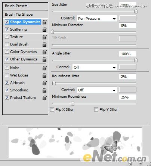Select the Scattering settings label

click(18, 29)
